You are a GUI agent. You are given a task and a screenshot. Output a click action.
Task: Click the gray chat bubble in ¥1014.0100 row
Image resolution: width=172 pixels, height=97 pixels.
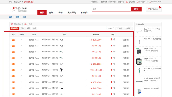click(114, 70)
